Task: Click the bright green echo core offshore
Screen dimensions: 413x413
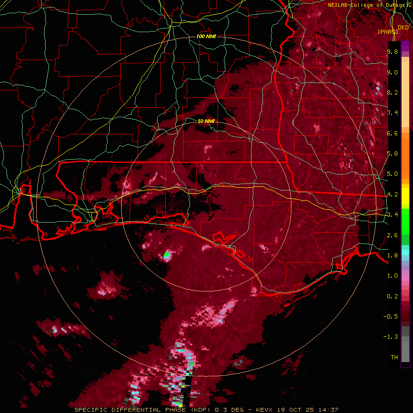Action: click(x=167, y=254)
